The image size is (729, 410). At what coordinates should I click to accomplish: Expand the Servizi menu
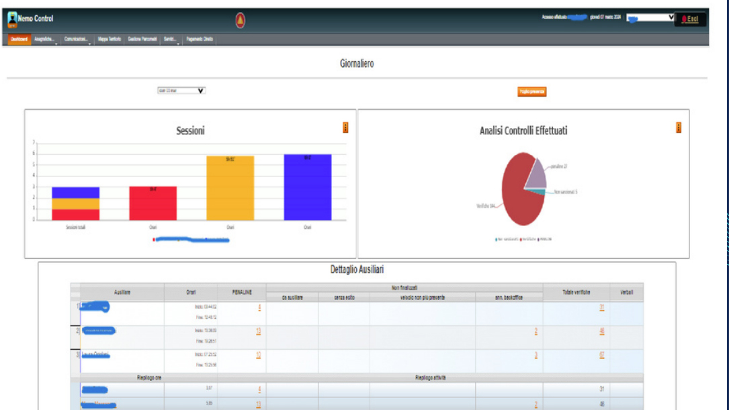tap(170, 40)
